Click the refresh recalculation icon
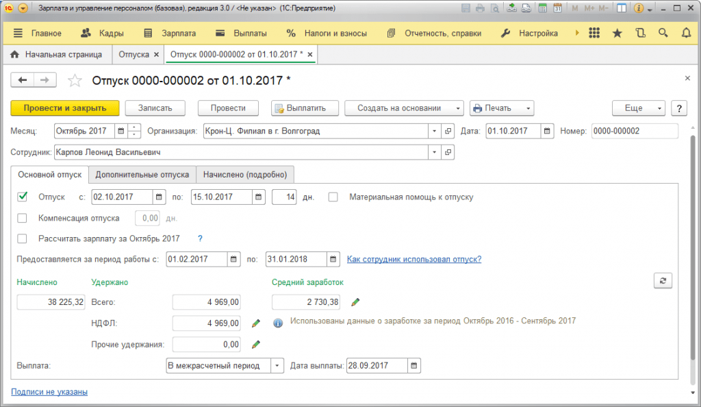The image size is (701, 407). [x=663, y=281]
